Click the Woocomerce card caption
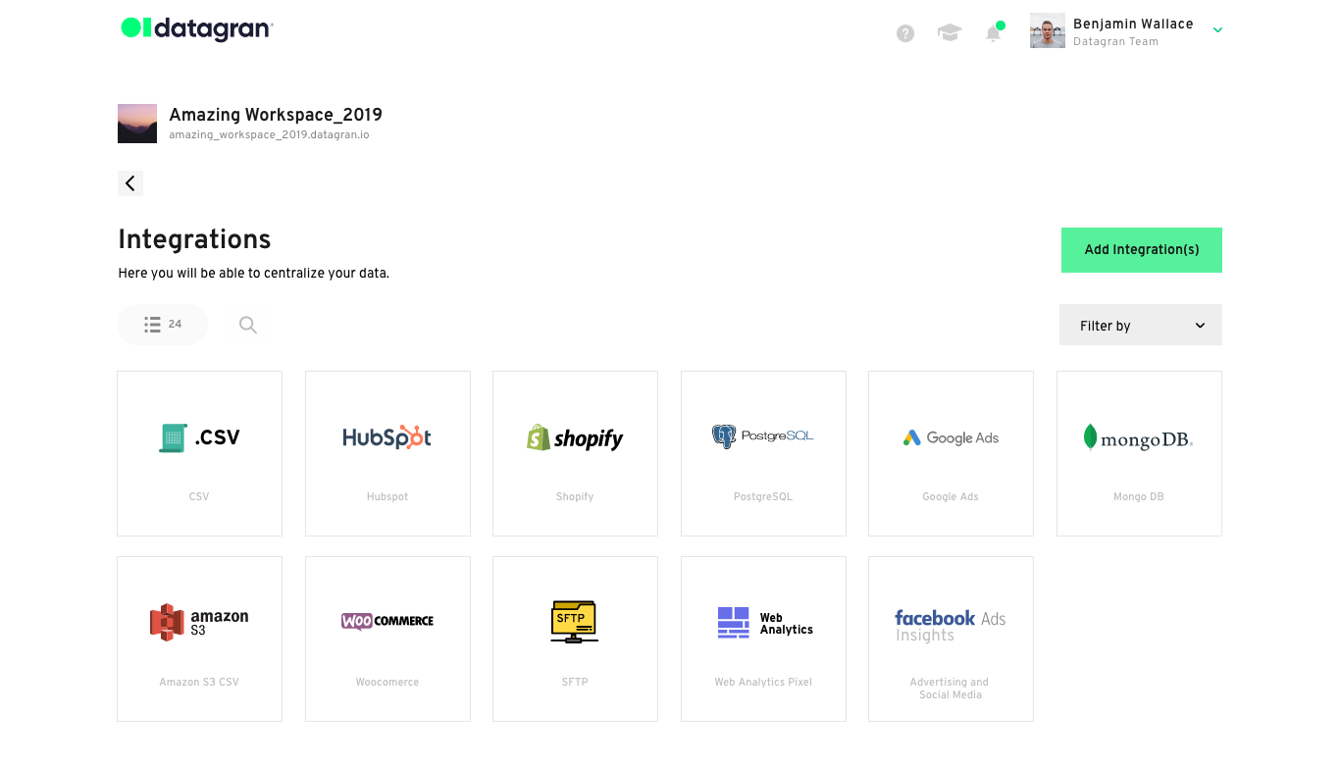The image size is (1340, 768). click(x=387, y=683)
